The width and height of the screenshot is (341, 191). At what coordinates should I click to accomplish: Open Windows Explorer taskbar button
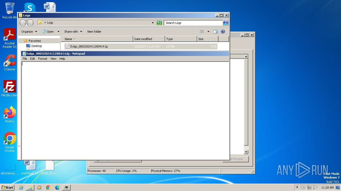30,188
